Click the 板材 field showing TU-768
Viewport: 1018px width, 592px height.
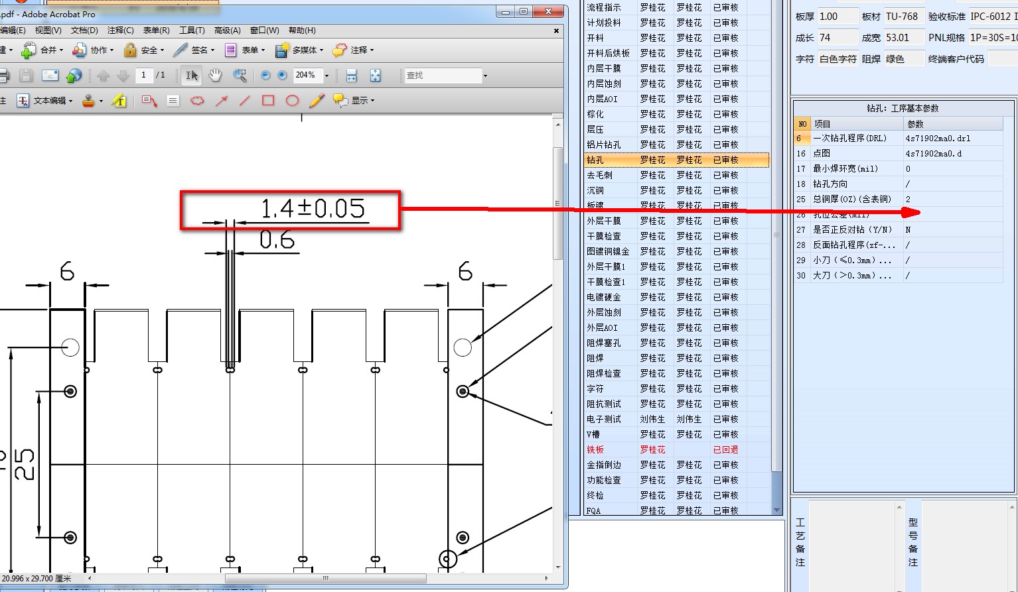[x=904, y=17]
